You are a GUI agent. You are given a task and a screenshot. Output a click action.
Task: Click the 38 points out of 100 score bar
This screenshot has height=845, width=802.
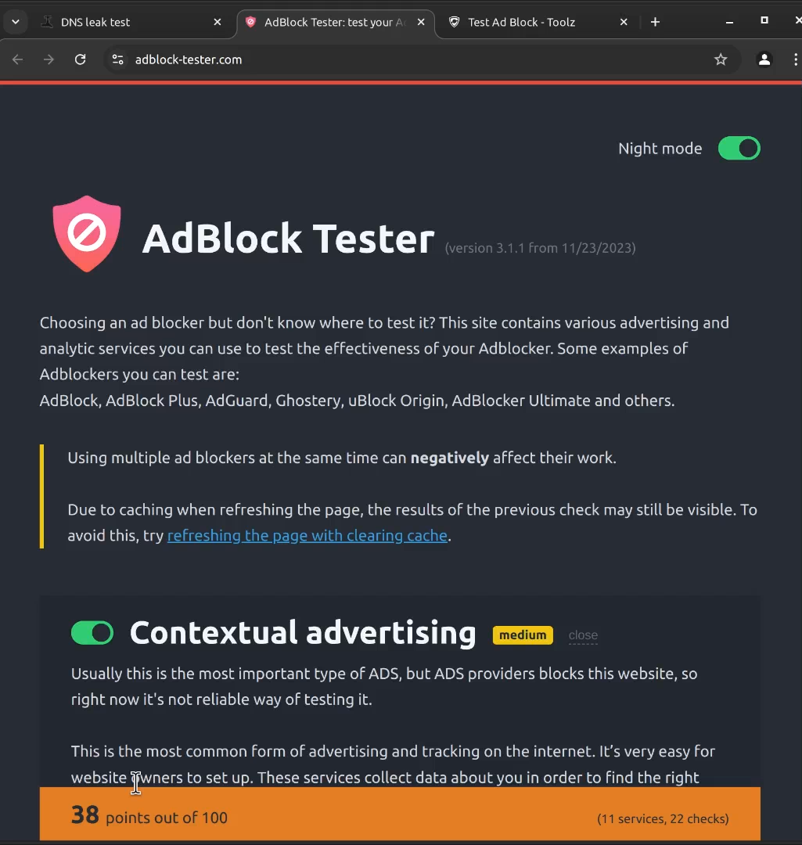400,814
